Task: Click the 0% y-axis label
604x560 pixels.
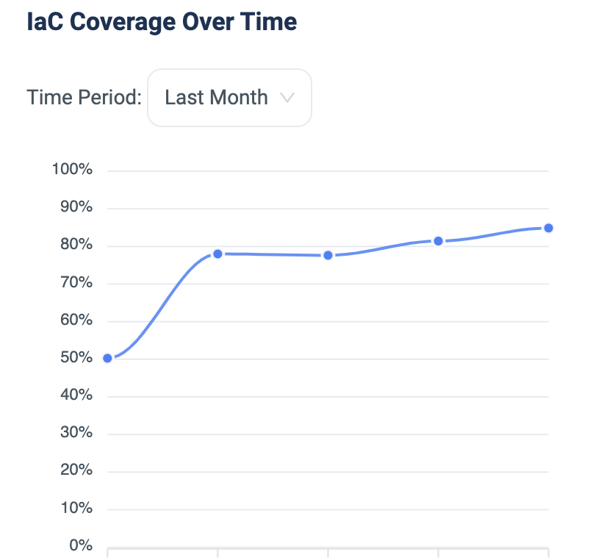Action: coord(79,545)
